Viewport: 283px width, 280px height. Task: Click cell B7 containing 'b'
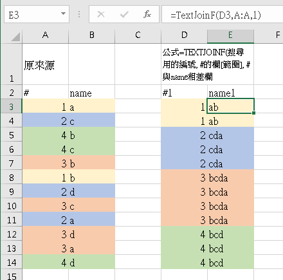click(92, 163)
